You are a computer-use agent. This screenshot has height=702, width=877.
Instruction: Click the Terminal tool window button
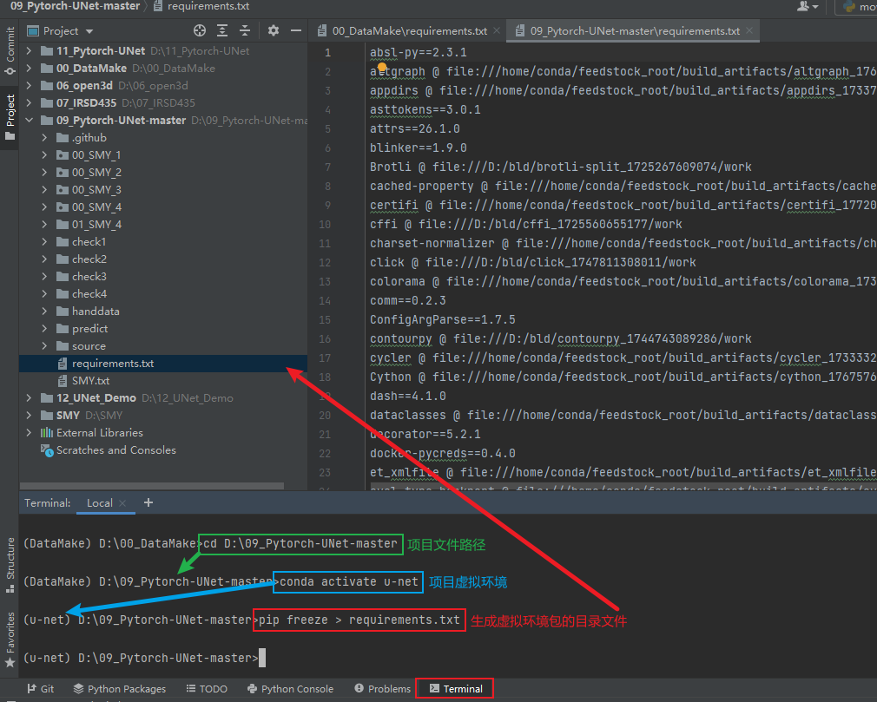456,689
